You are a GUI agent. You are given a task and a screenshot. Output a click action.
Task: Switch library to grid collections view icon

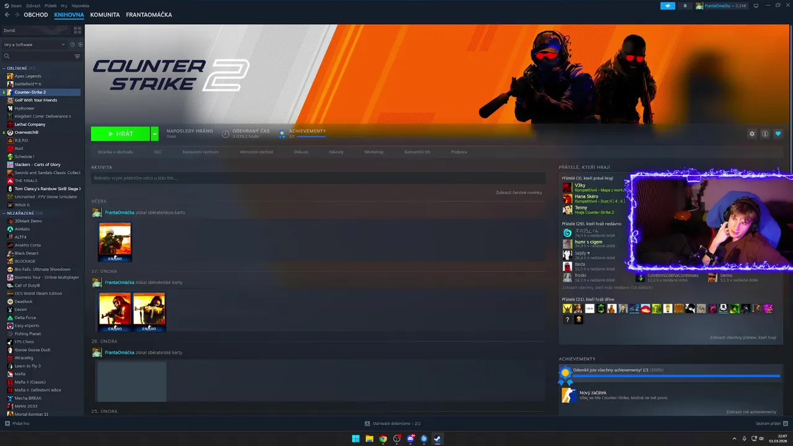[77, 30]
